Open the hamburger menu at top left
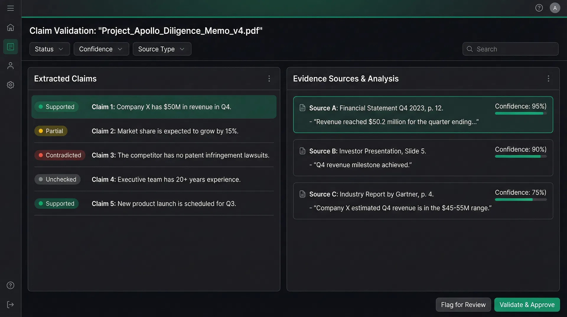The width and height of the screenshot is (567, 317). [x=10, y=8]
